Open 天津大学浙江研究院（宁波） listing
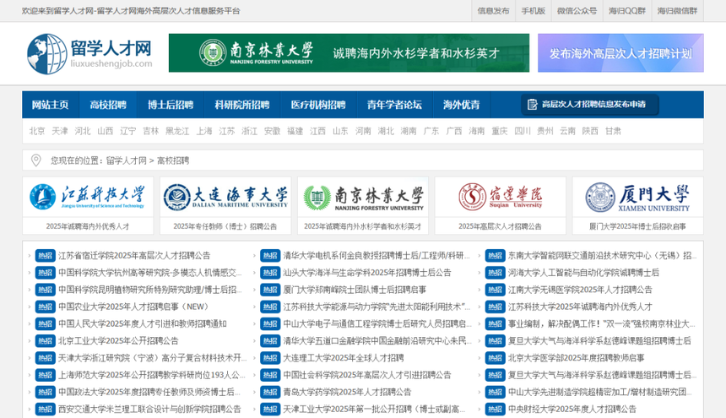This screenshot has height=418, width=726. pos(152,358)
